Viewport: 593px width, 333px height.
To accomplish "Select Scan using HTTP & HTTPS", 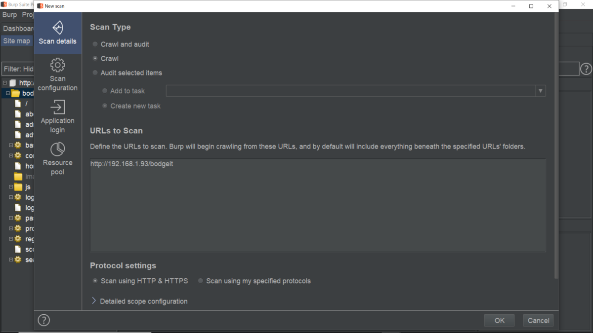I will 140,281.
